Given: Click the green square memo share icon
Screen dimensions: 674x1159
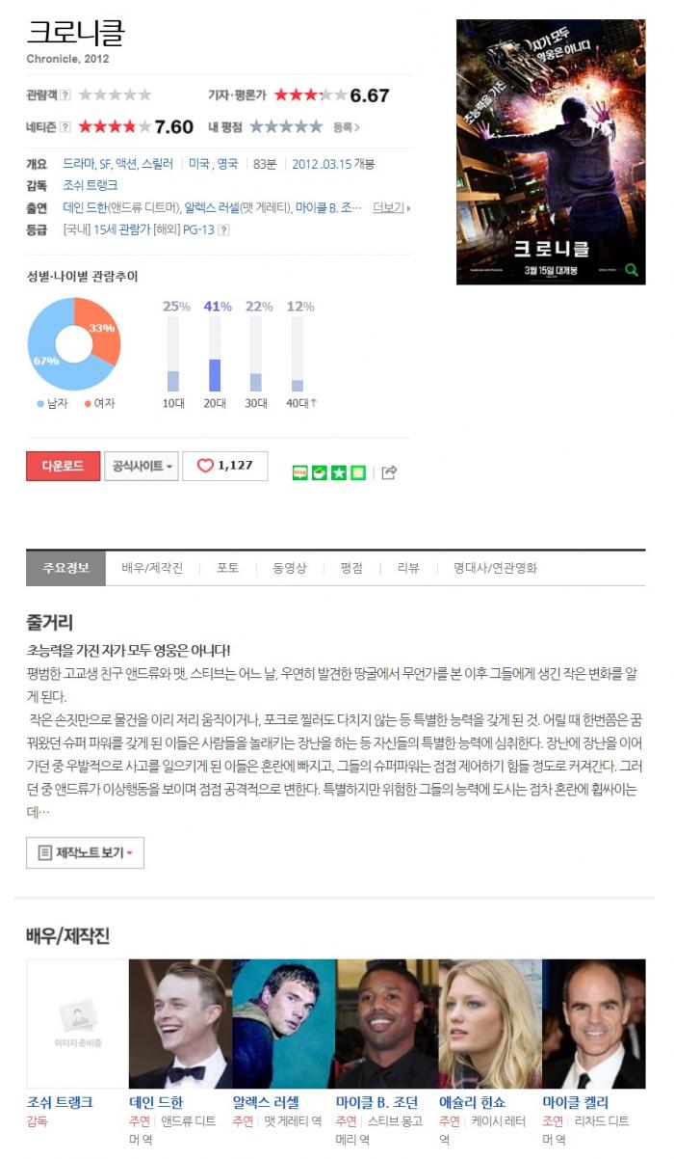Looking at the screenshot, I should pos(358,472).
